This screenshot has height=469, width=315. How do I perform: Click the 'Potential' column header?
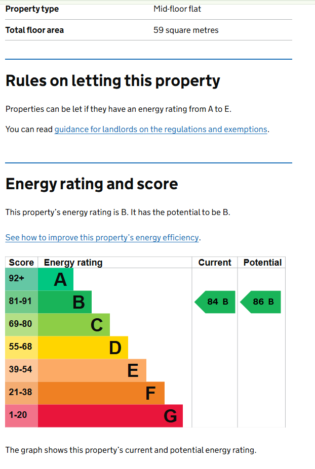click(262, 263)
